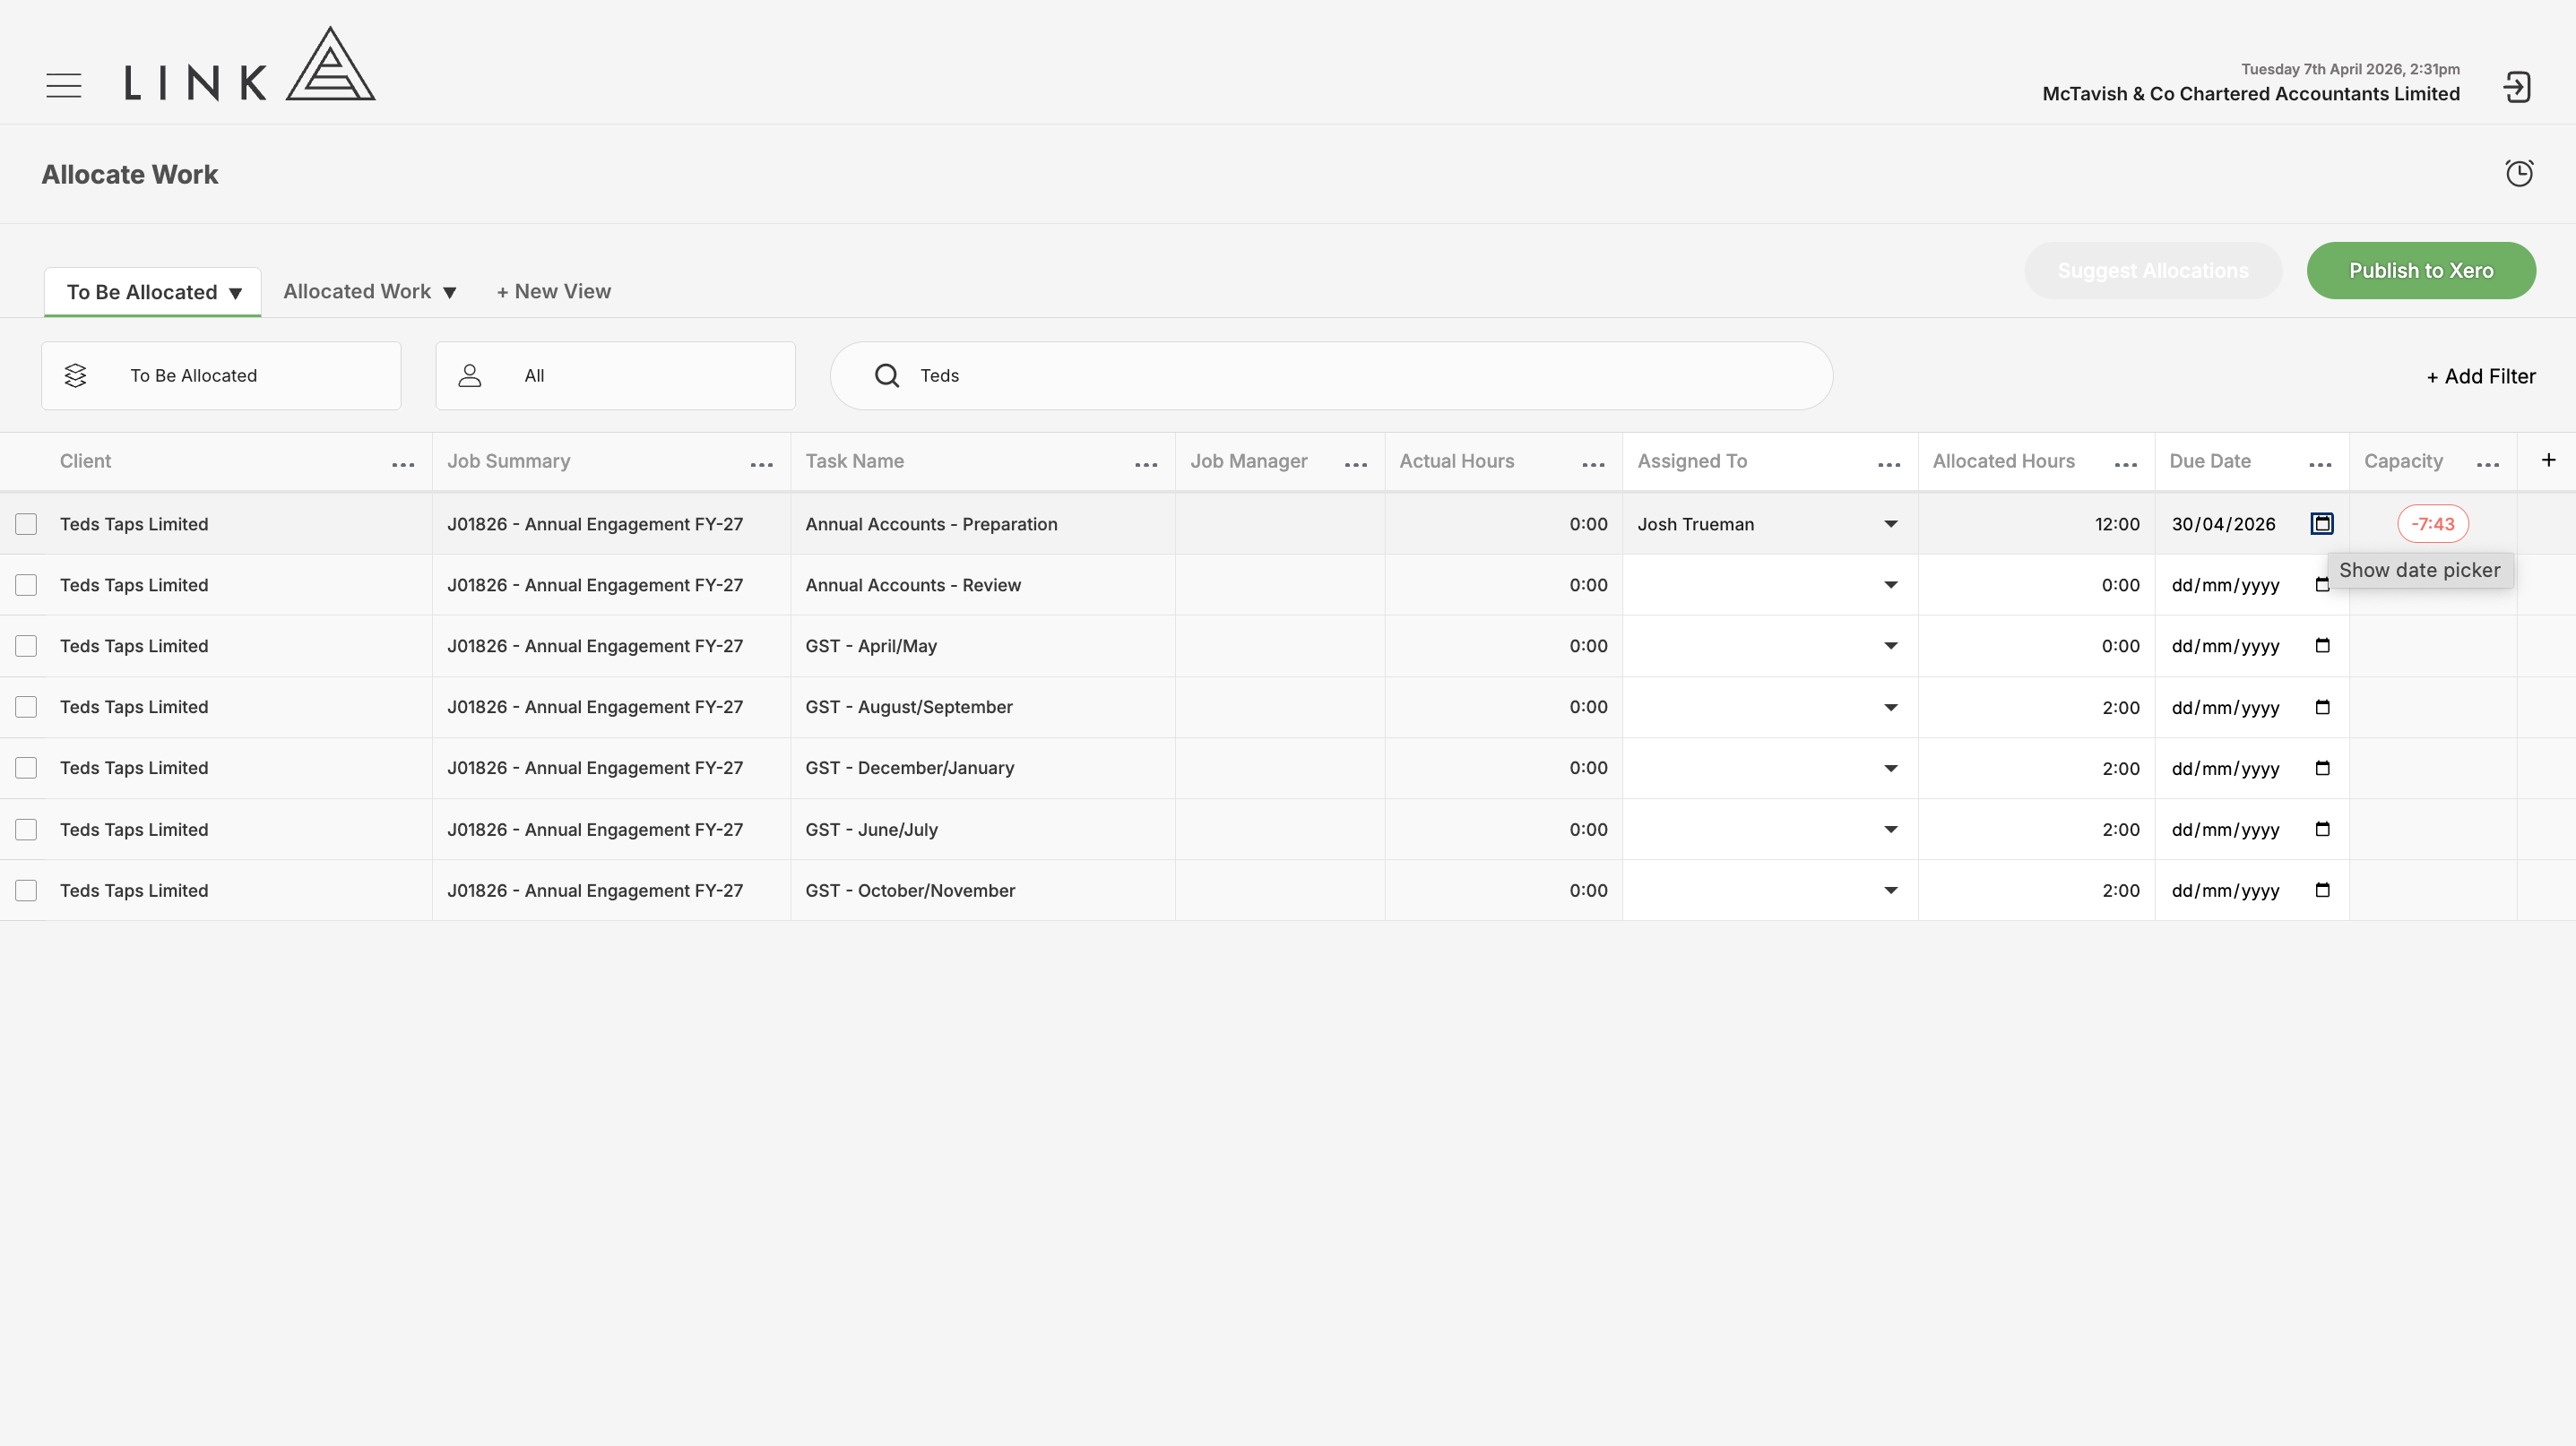Image resolution: width=2576 pixels, height=1446 pixels.
Task: Tick checkbox for GST - October/November row
Action: click(x=26, y=891)
